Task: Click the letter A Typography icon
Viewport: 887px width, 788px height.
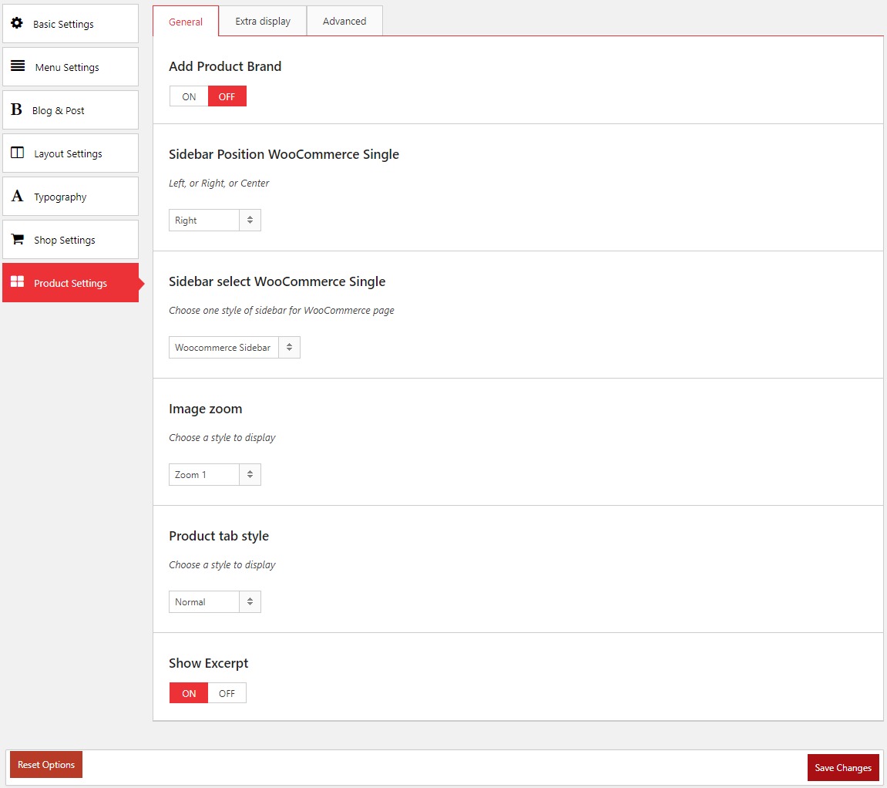Action: pyautogui.click(x=17, y=197)
